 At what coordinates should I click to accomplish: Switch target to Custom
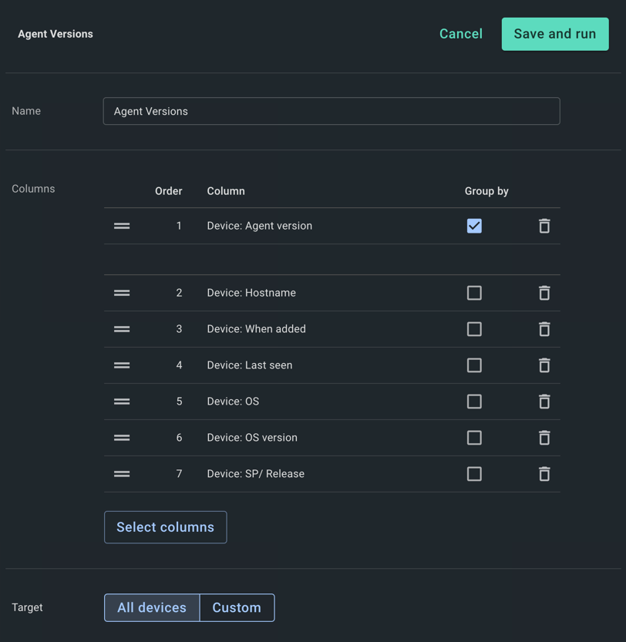tap(237, 607)
